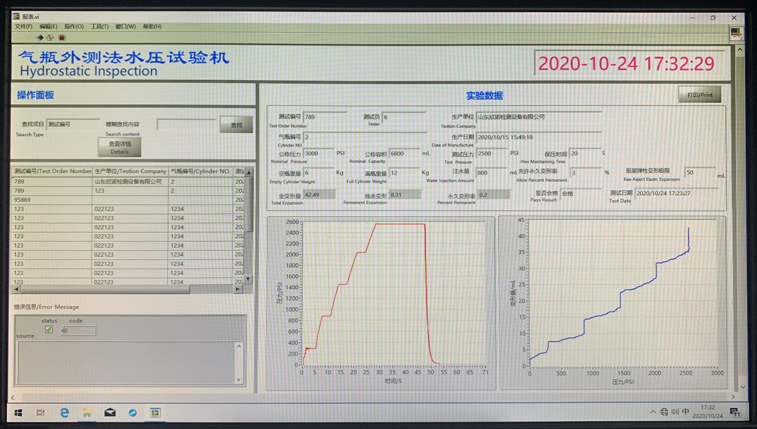Click the 打印/Print button
Image resolution: width=757 pixels, height=429 pixels.
700,95
